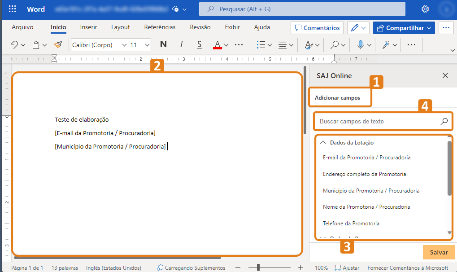This screenshot has width=457, height=272.
Task: Toggle underline formatting (S)
Action: 199,44
